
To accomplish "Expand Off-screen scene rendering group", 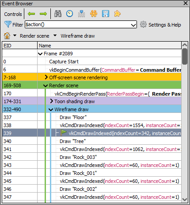I will [46, 77].
